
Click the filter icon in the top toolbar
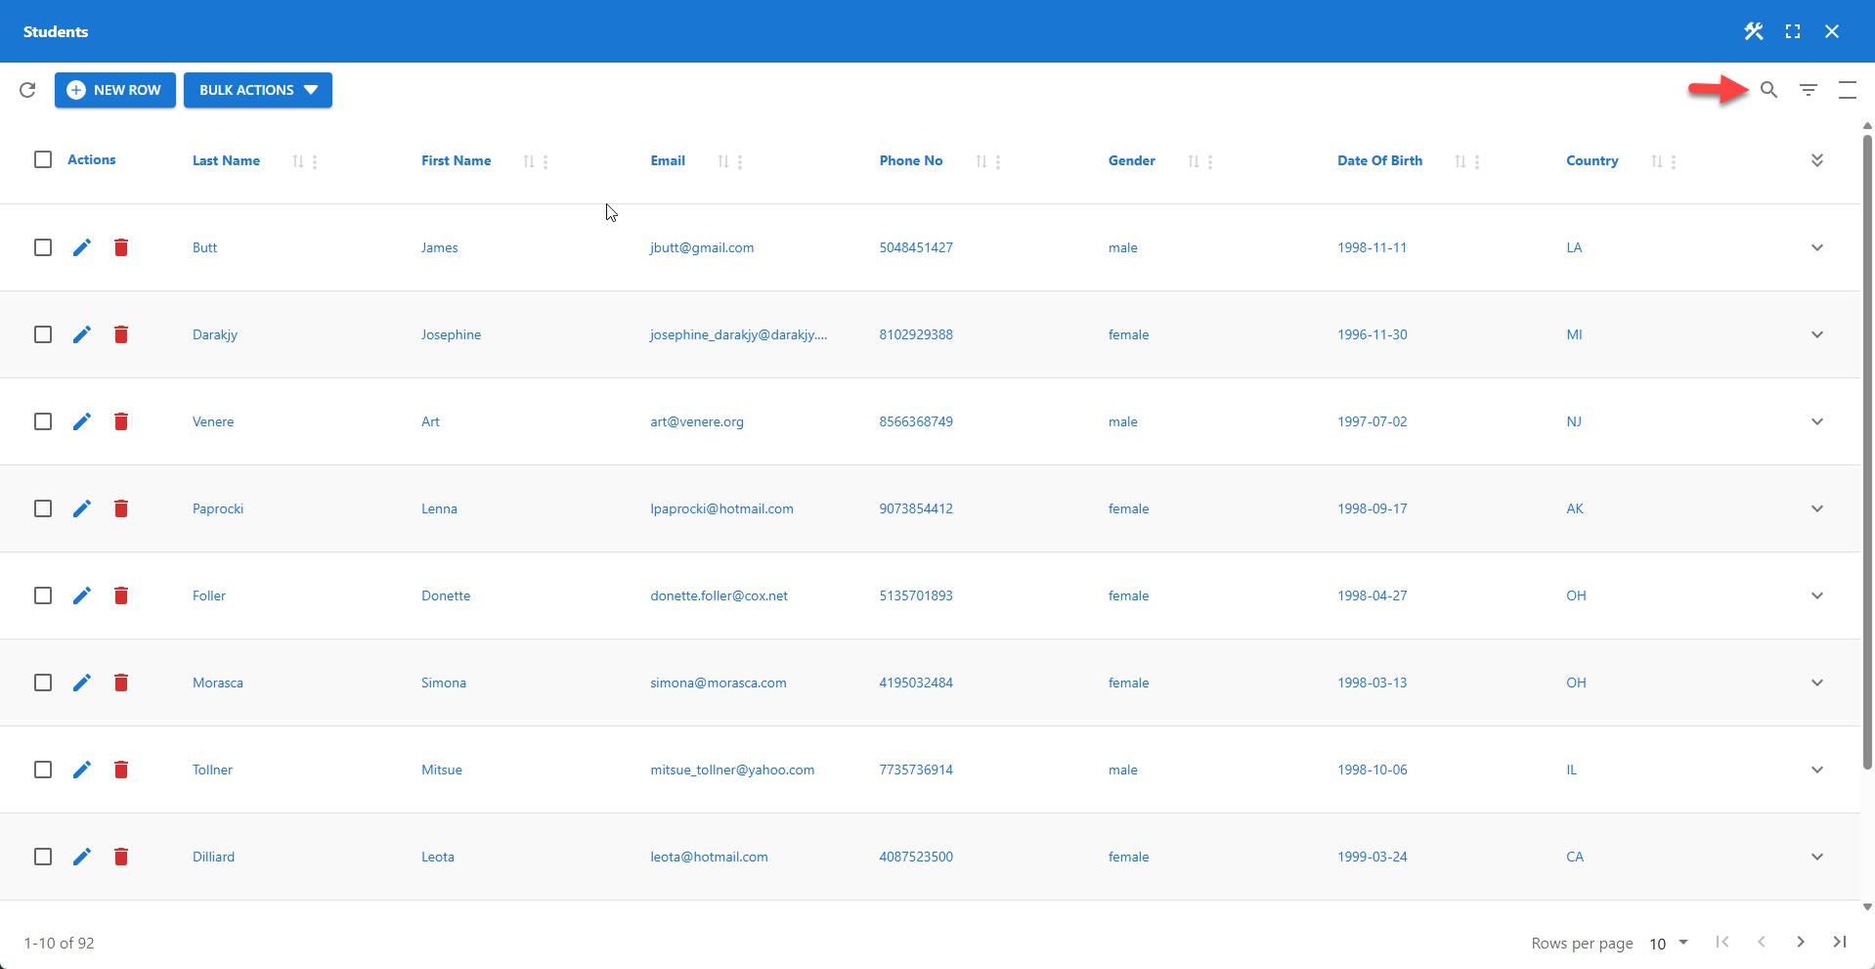[1808, 90]
